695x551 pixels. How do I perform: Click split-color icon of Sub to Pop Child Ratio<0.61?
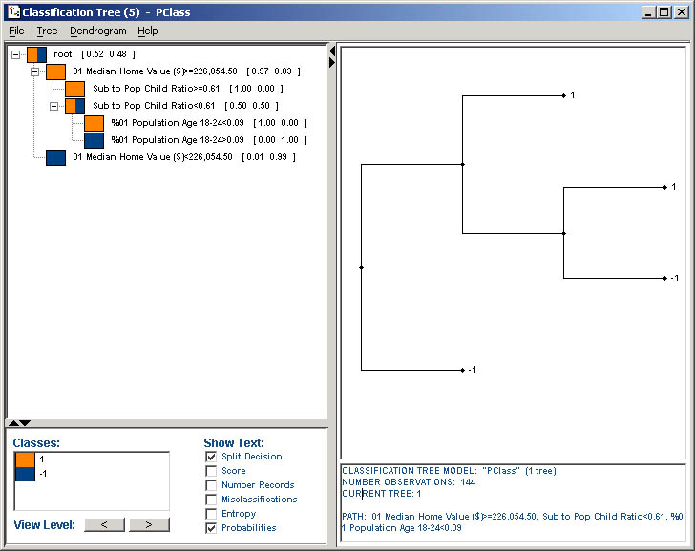click(x=74, y=106)
